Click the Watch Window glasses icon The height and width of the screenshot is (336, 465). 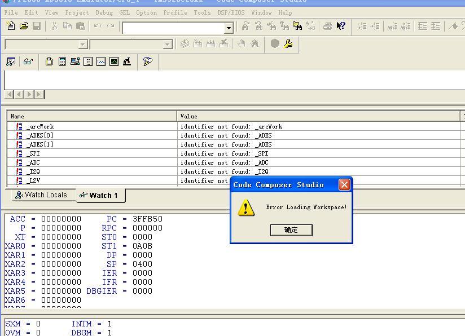(x=28, y=61)
